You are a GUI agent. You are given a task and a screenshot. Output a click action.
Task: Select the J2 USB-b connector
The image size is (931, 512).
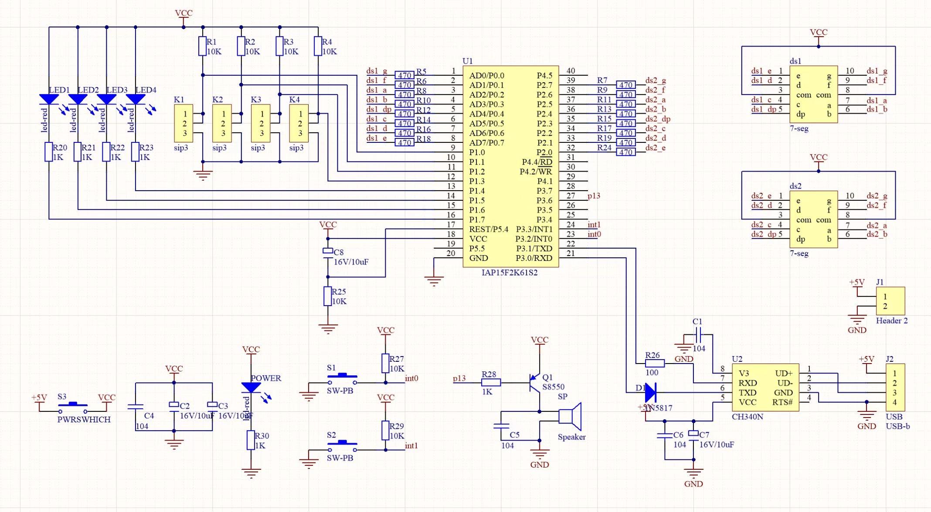[895, 387]
